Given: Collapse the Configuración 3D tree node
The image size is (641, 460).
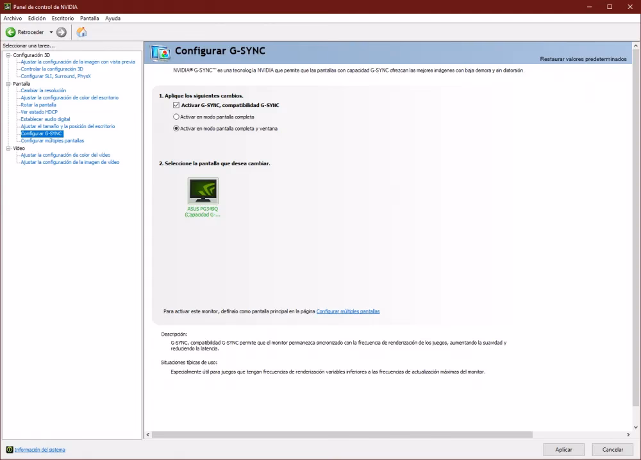Looking at the screenshot, I should [x=8, y=54].
